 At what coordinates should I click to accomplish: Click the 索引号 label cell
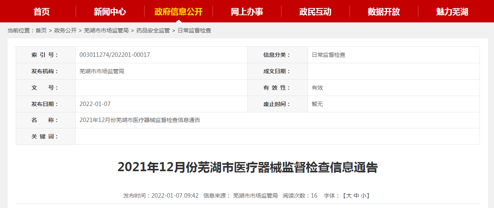point(46,55)
